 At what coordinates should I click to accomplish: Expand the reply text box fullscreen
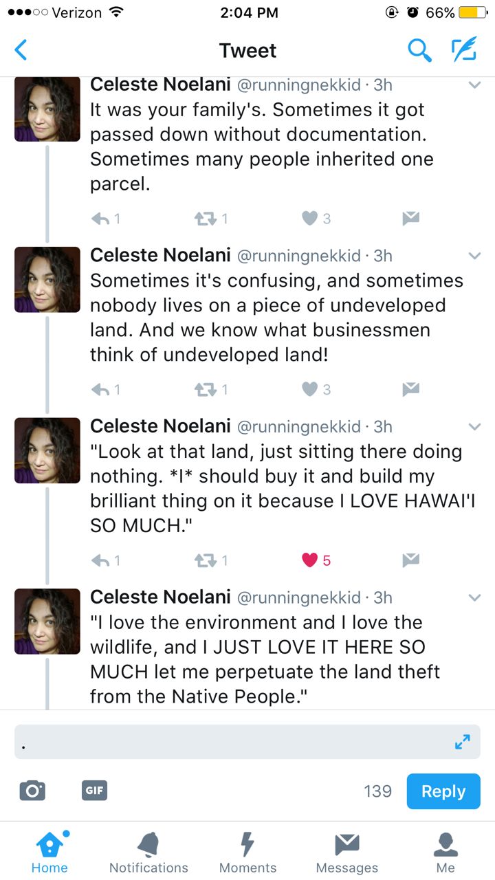click(463, 742)
